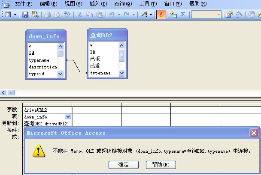Open the Undo history dropdown arrow
The height and width of the screenshot is (175, 261).
pyautogui.click(x=119, y=15)
